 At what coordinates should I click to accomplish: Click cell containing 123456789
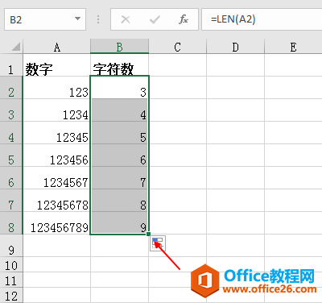56,223
